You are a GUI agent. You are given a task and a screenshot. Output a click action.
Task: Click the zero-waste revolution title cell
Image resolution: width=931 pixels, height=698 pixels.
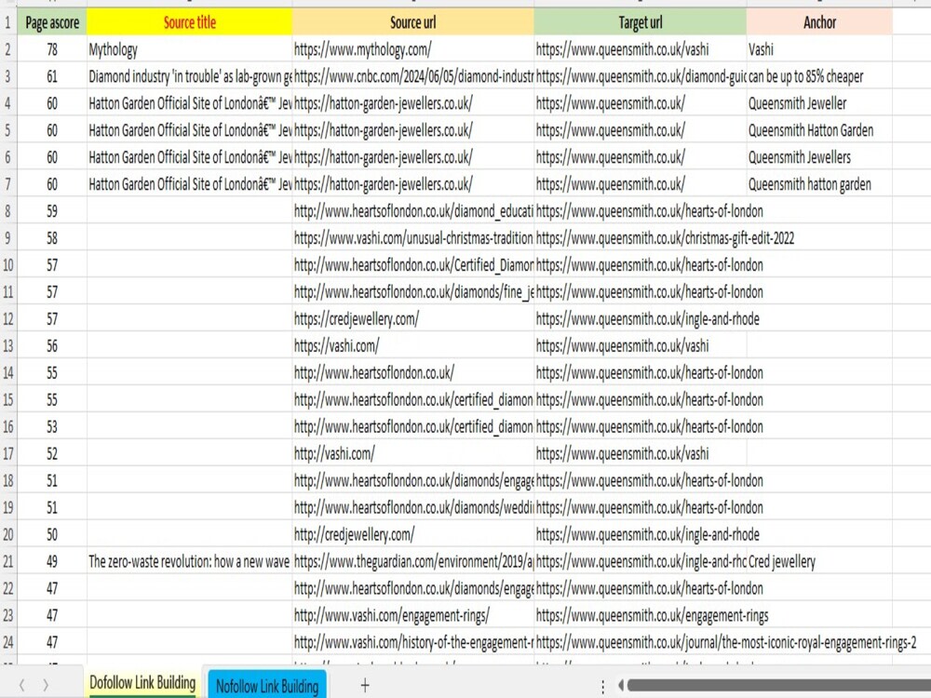189,561
